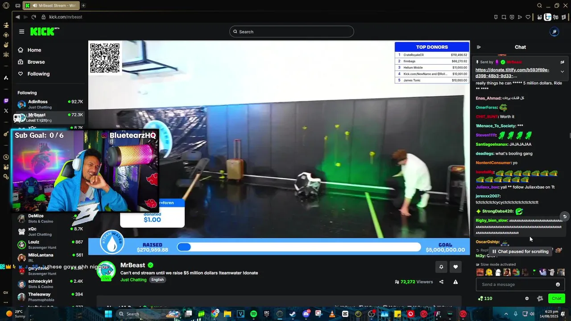This screenshot has width=571, height=321.
Task: Open Louiz Scavenger Hunt channel
Action: [50, 244]
